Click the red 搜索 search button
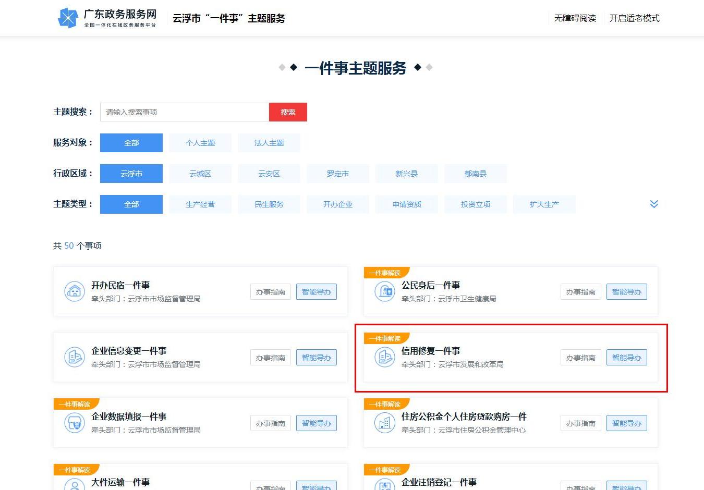 tap(288, 112)
